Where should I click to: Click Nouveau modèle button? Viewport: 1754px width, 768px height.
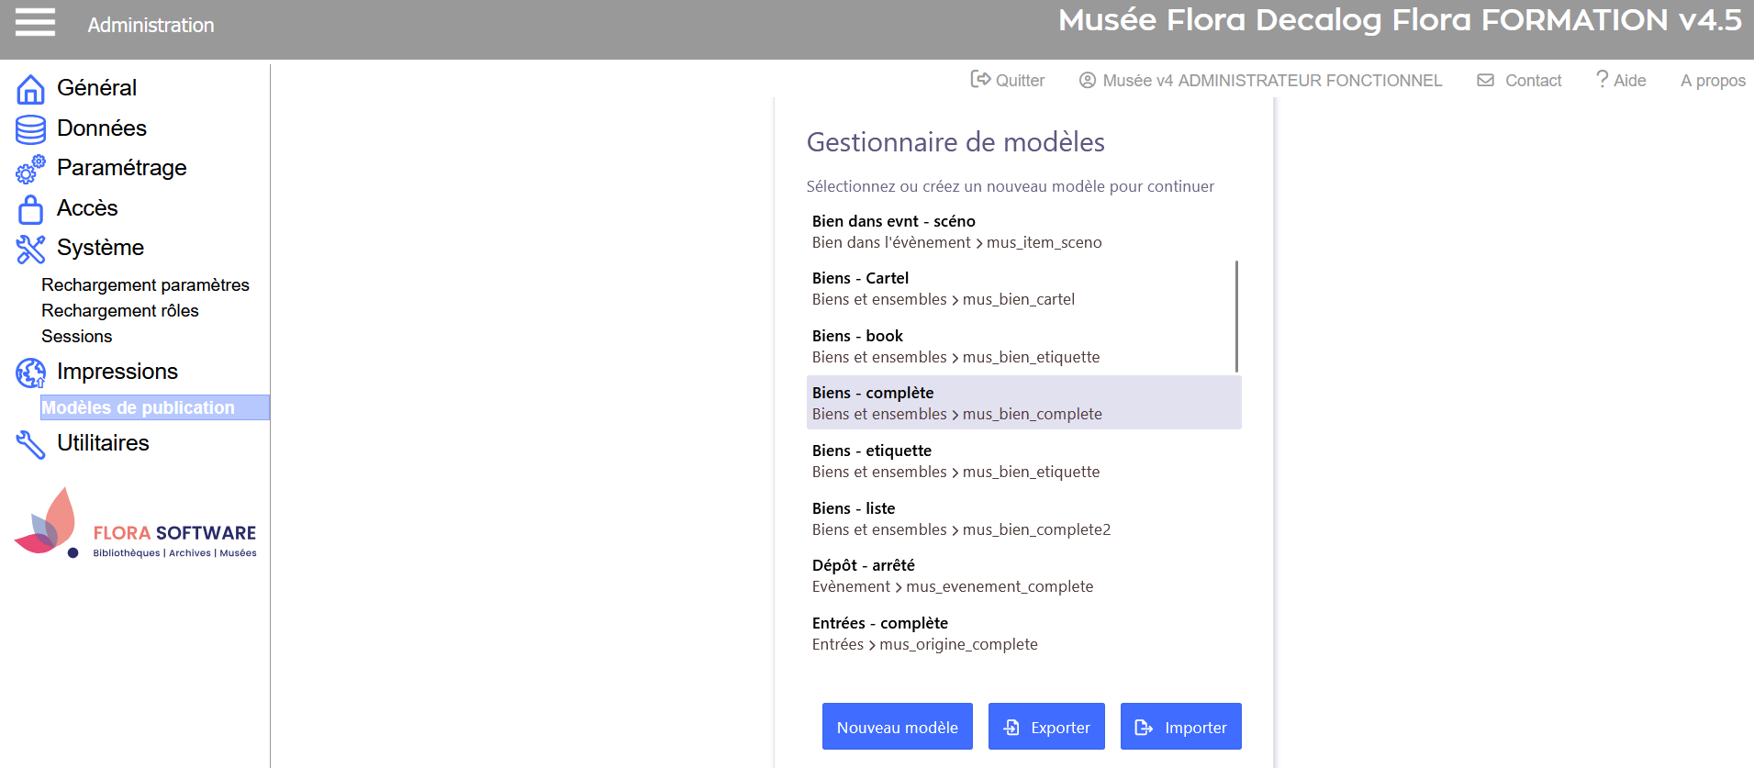(897, 727)
